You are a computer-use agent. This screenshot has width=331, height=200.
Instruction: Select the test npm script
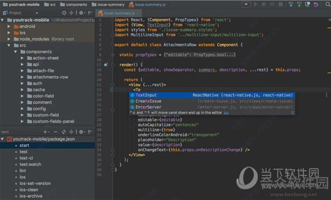tap(23, 152)
